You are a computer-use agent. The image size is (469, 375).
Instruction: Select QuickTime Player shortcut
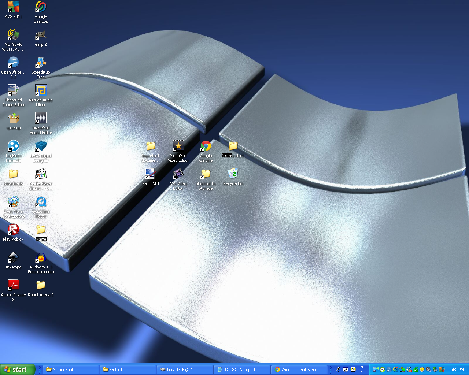pyautogui.click(x=41, y=207)
